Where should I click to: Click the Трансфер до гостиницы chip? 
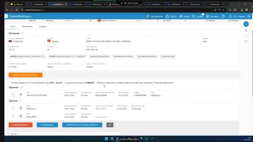coord(123,56)
